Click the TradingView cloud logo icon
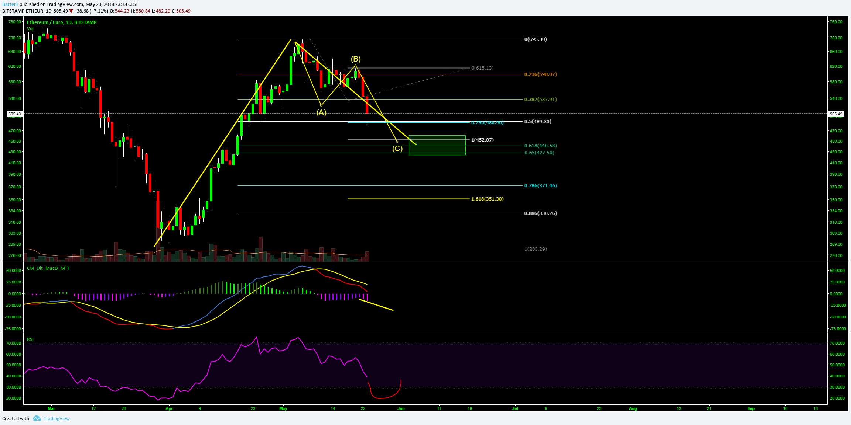Screen dimensions: 851x425 tap(37, 418)
